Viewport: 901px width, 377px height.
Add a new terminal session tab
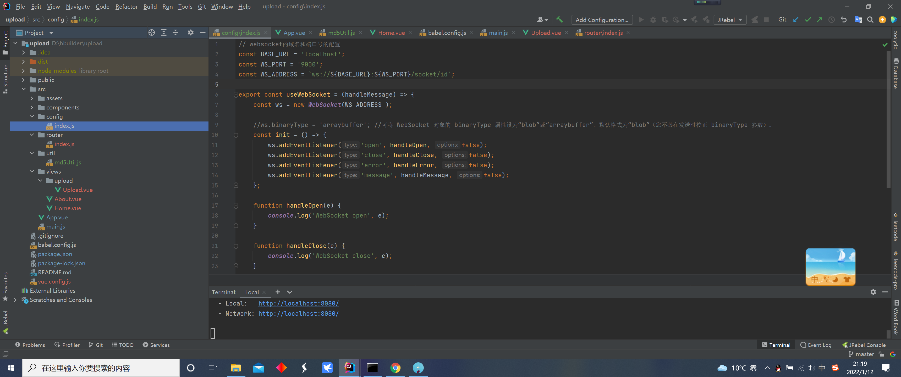click(278, 292)
